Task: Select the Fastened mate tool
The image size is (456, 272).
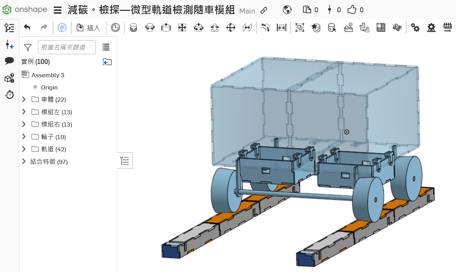Action: [x=133, y=27]
